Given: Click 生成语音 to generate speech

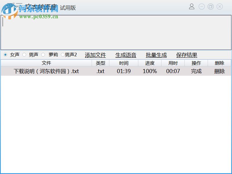Looking at the screenshot, I should point(125,55).
